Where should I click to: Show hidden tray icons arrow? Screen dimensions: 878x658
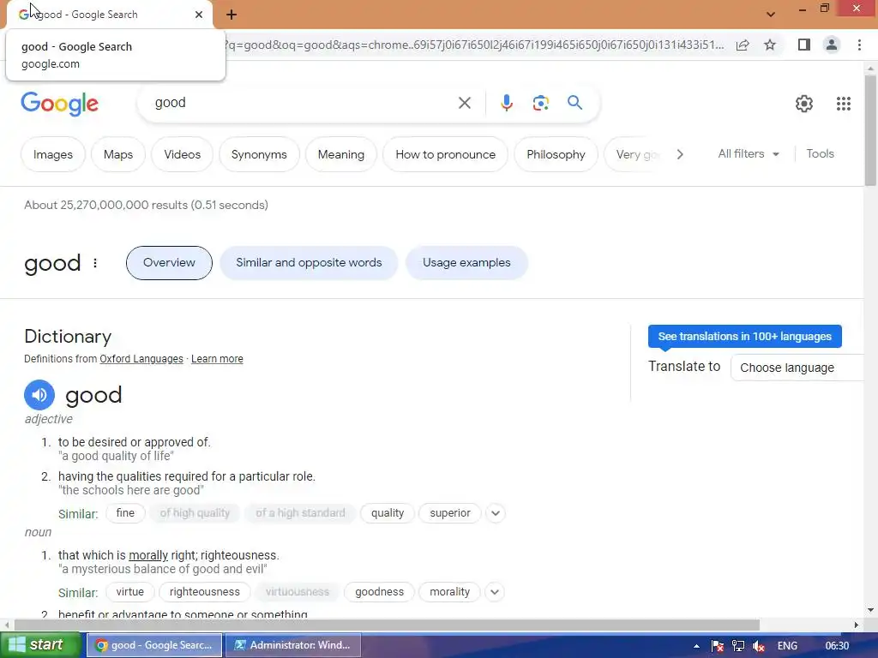tap(696, 646)
